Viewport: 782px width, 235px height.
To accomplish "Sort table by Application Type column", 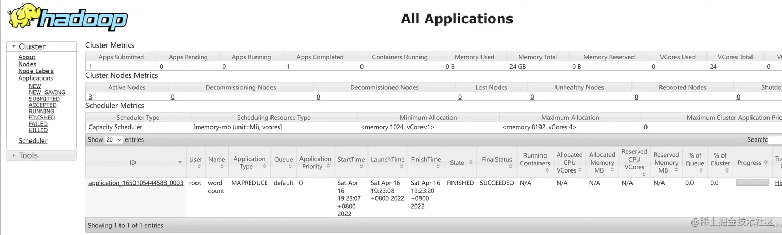I will (249, 162).
